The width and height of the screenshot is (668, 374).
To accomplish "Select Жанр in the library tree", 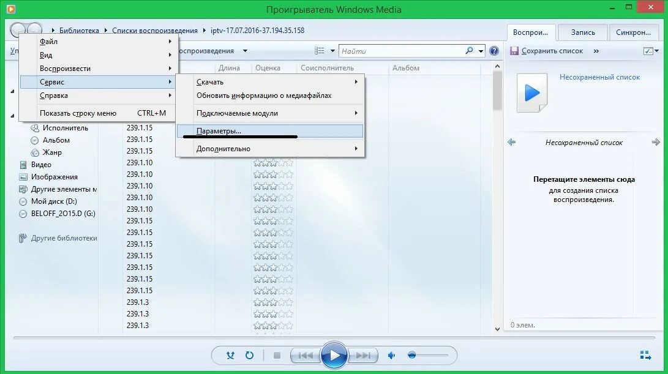I will (x=52, y=152).
